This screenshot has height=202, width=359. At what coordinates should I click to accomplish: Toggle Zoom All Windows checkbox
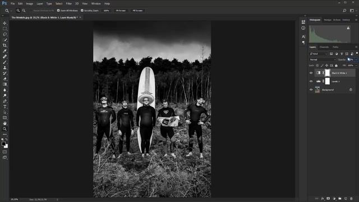[58, 11]
